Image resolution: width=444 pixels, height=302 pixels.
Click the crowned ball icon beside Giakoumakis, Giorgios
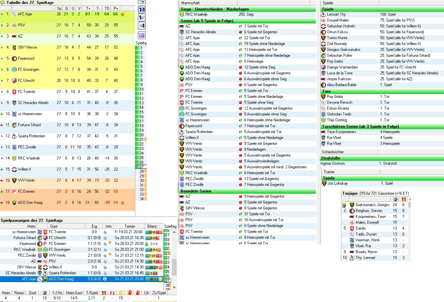344,205
